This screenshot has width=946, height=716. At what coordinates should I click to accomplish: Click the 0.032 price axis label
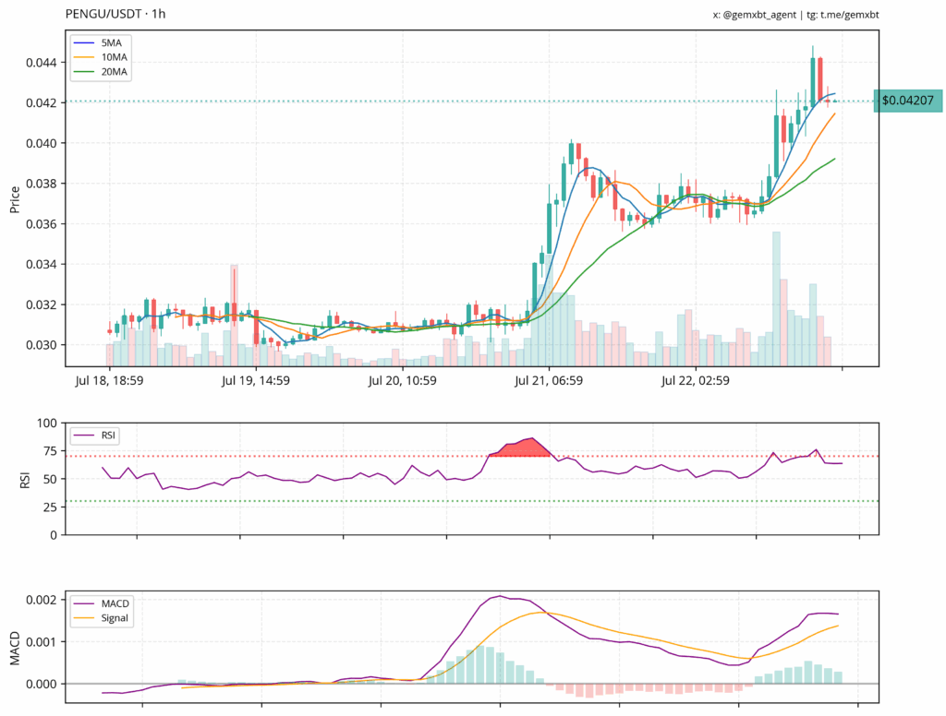(41, 305)
